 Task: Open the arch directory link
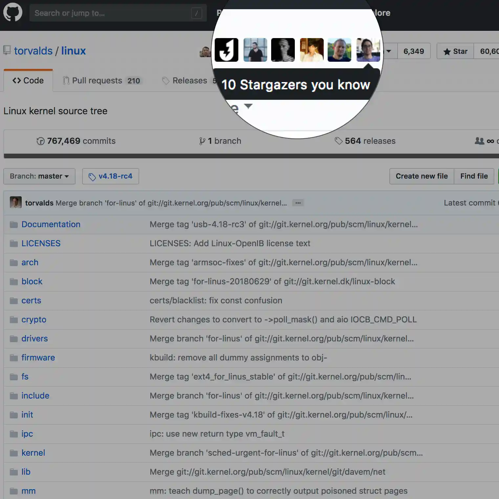click(x=30, y=262)
